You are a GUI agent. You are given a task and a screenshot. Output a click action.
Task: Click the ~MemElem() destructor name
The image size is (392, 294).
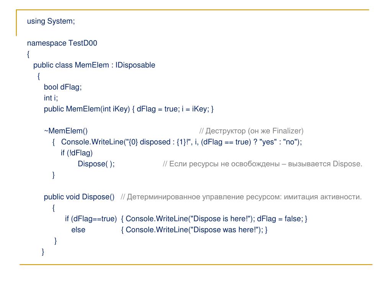[x=66, y=131]
